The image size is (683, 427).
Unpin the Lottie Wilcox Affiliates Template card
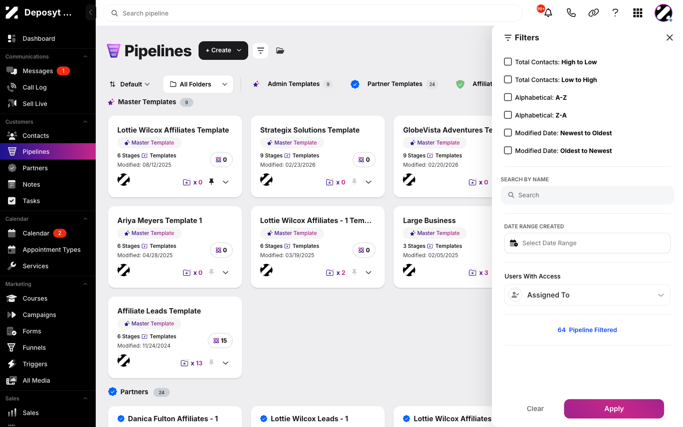pyautogui.click(x=211, y=182)
